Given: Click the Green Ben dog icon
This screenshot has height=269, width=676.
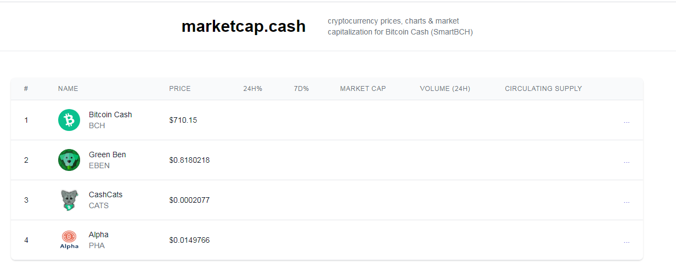Looking at the screenshot, I should coord(69,160).
